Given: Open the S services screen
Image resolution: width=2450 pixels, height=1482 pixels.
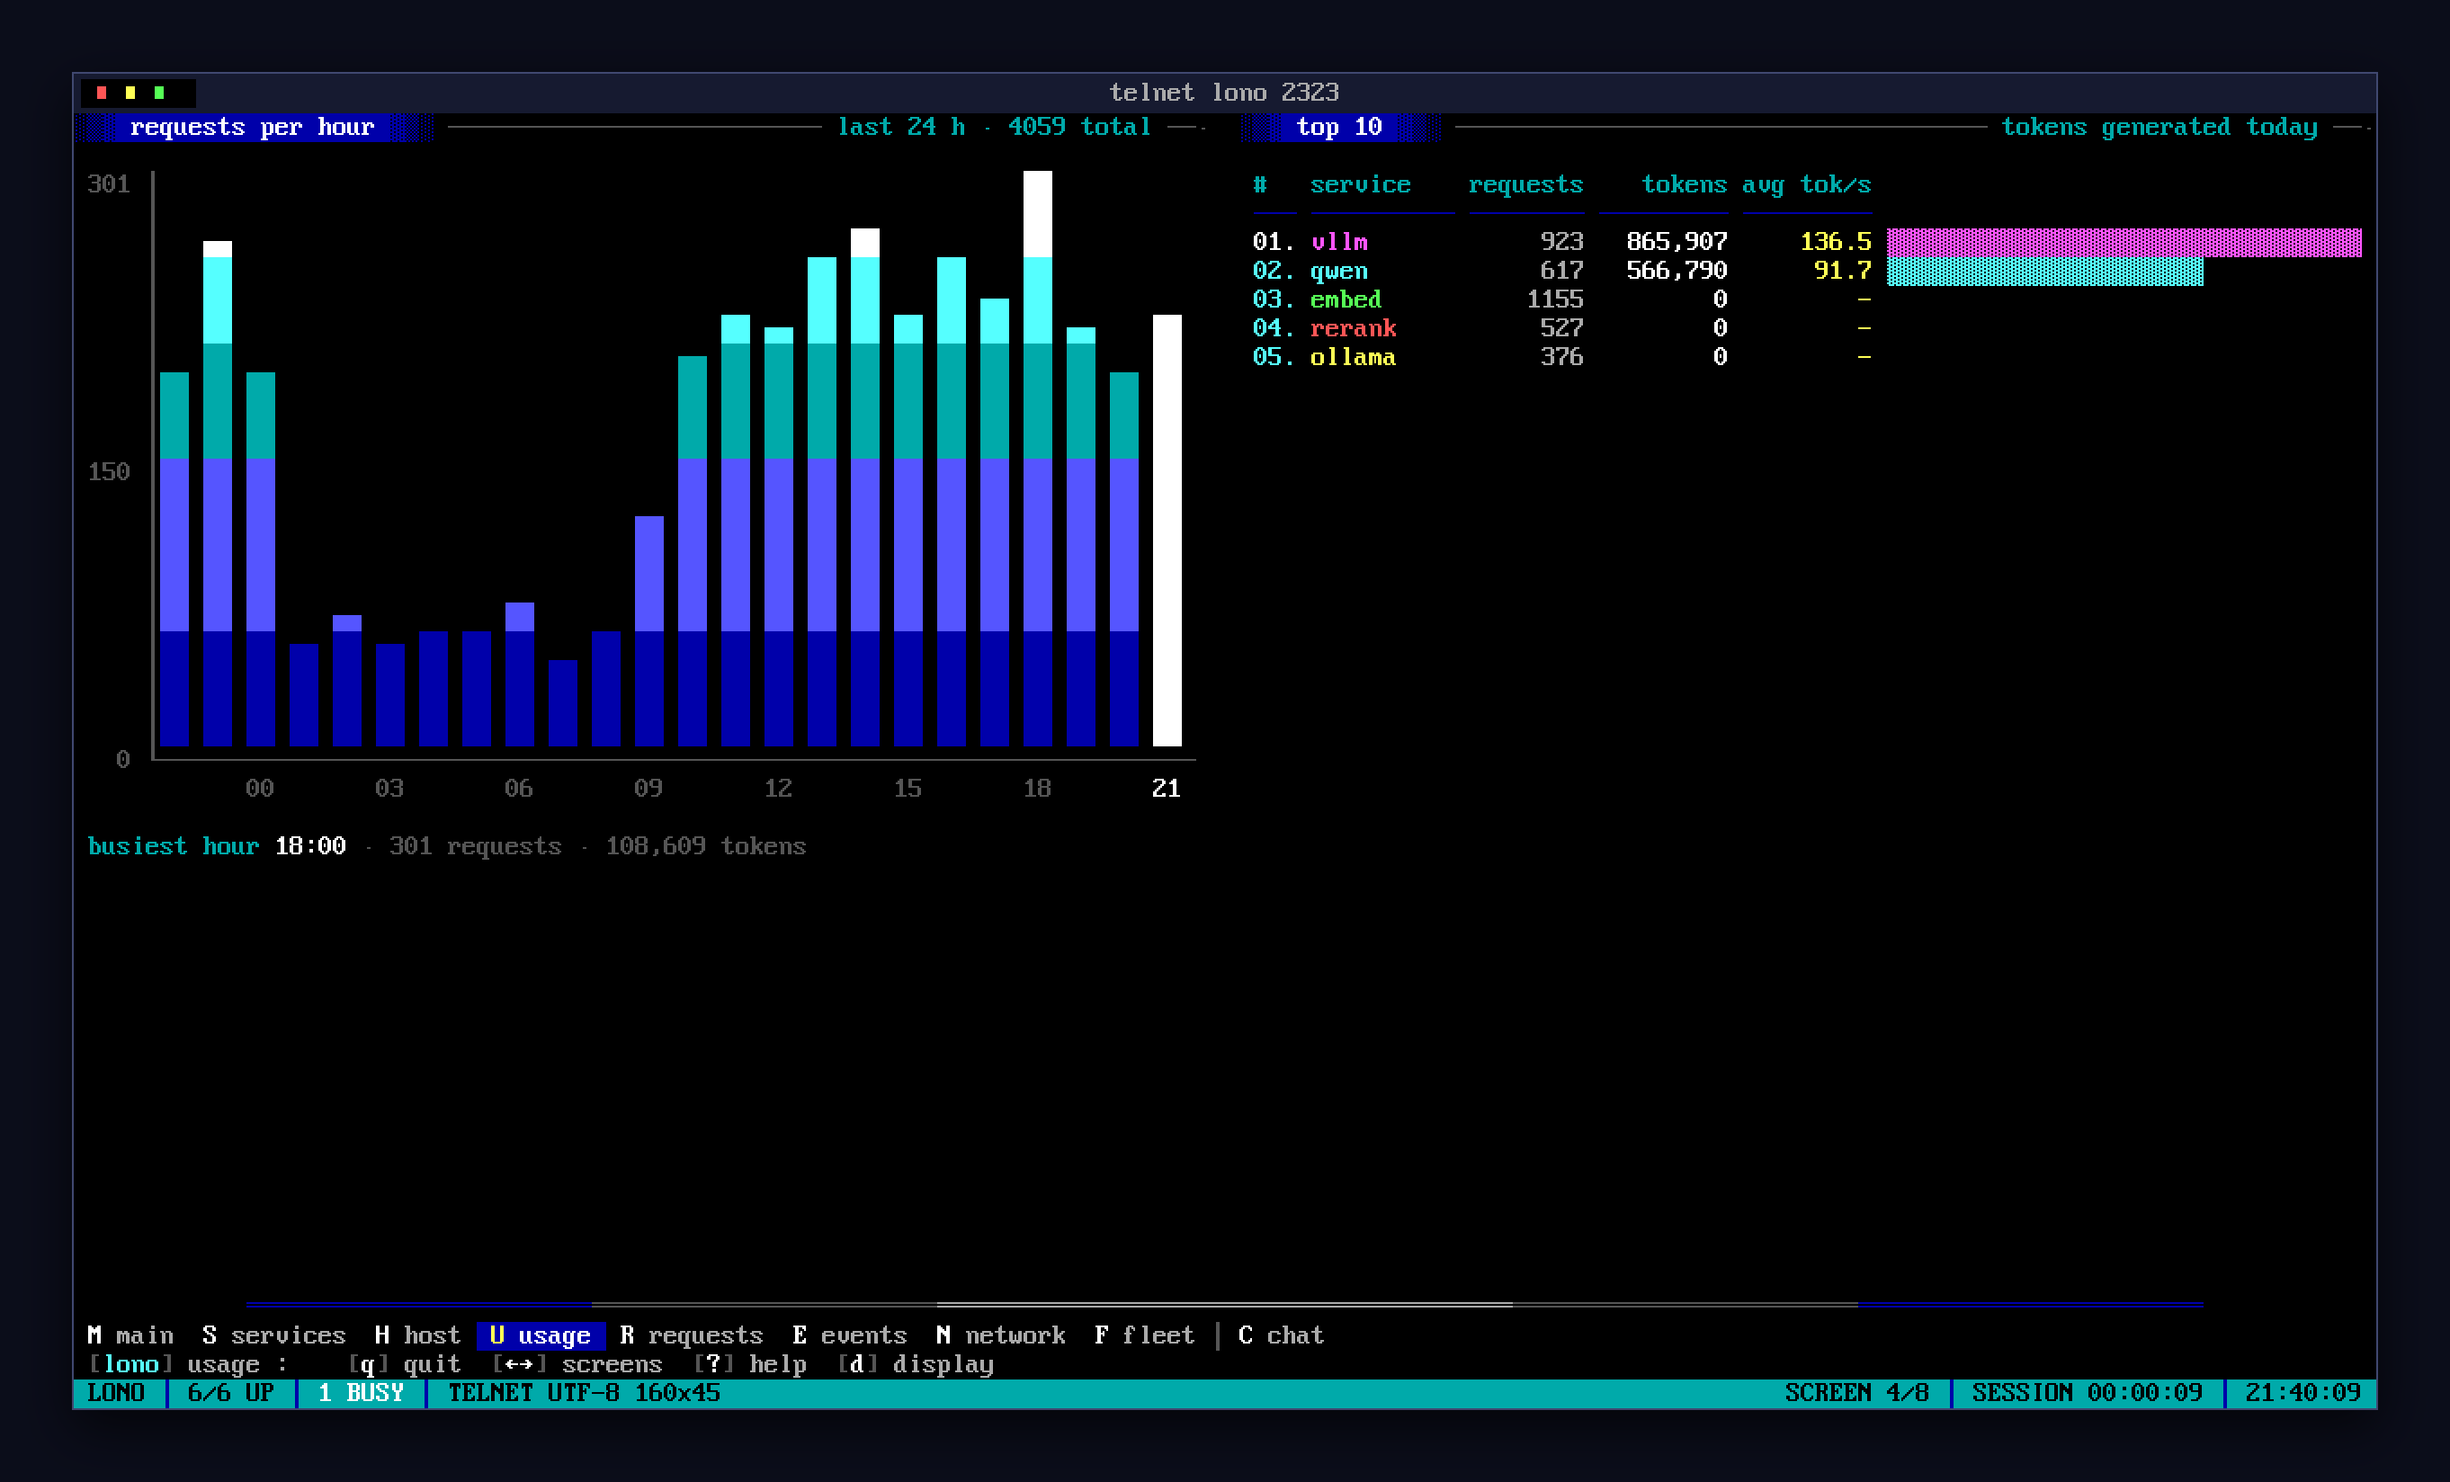Looking at the screenshot, I should (273, 1335).
